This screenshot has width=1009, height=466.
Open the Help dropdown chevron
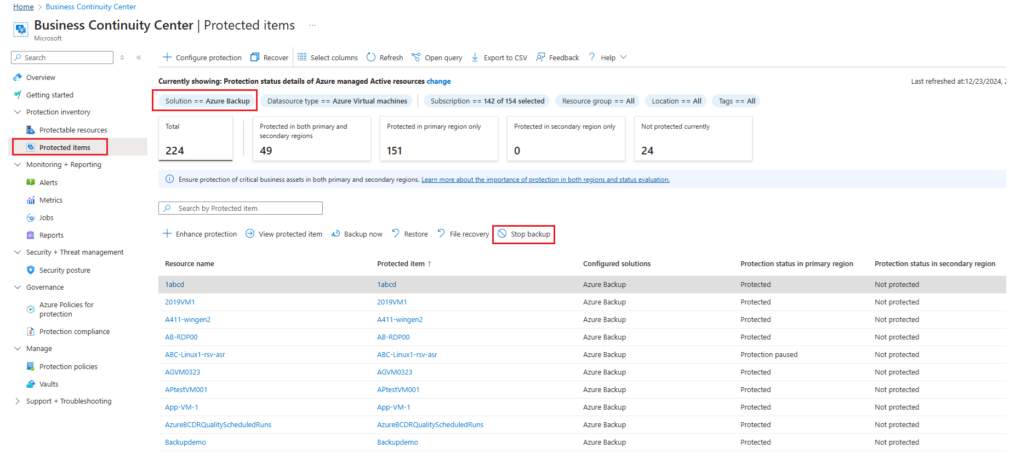pos(623,57)
